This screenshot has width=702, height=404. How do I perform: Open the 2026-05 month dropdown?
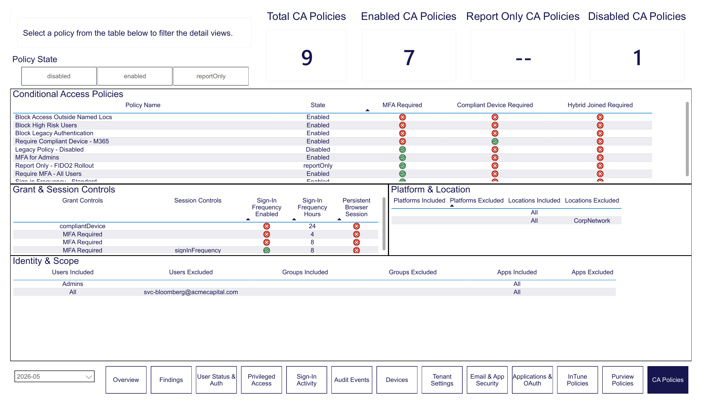click(54, 376)
